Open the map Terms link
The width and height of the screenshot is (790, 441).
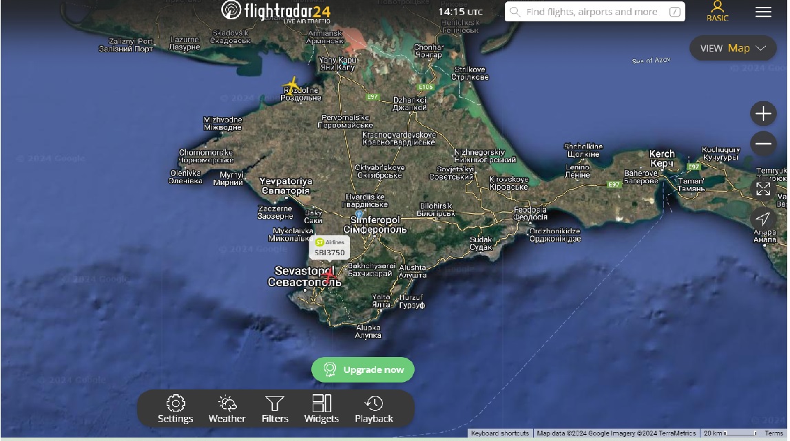773,433
